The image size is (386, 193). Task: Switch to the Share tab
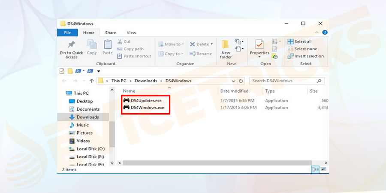111,33
